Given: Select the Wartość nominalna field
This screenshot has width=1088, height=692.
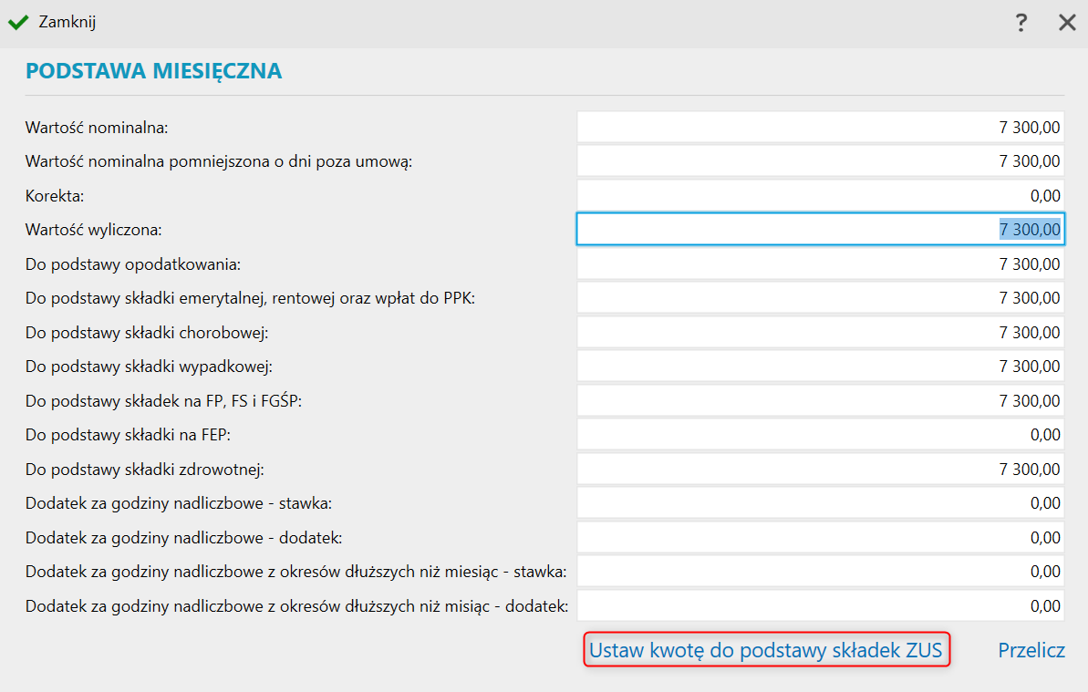Looking at the screenshot, I should (820, 127).
